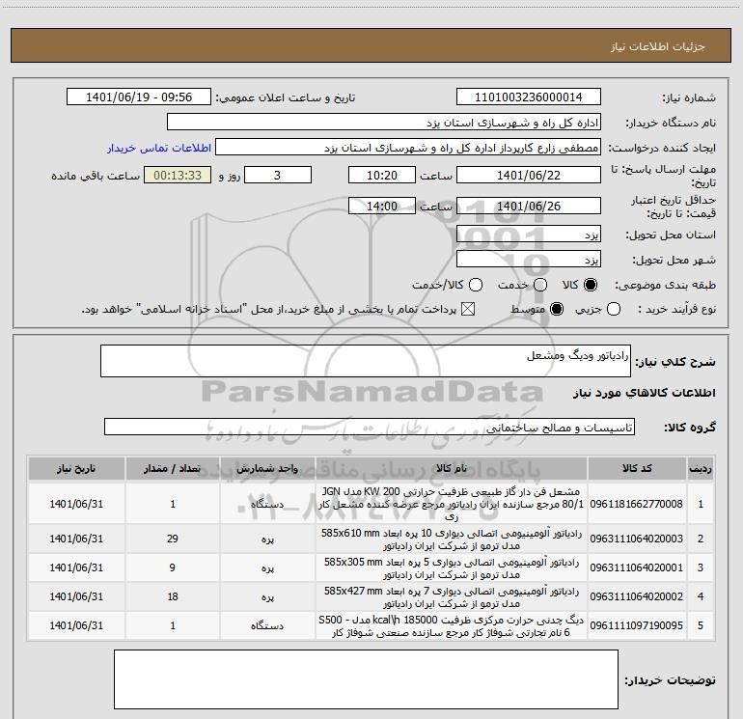Click the buyer organization name field

384,123
